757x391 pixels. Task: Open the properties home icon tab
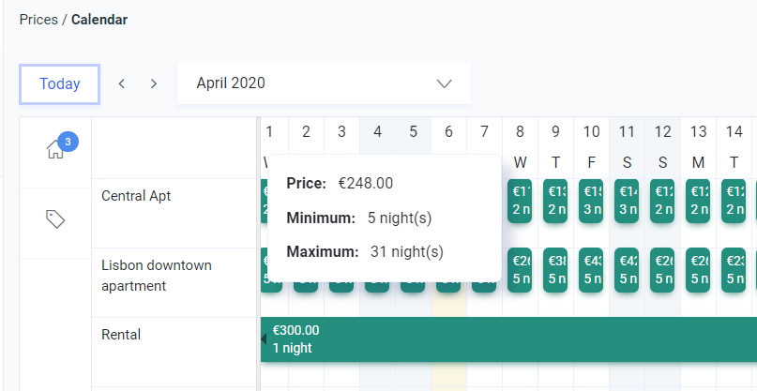(55, 150)
